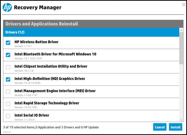Check Intel Chipset Installation Utility checkbox

8,67
